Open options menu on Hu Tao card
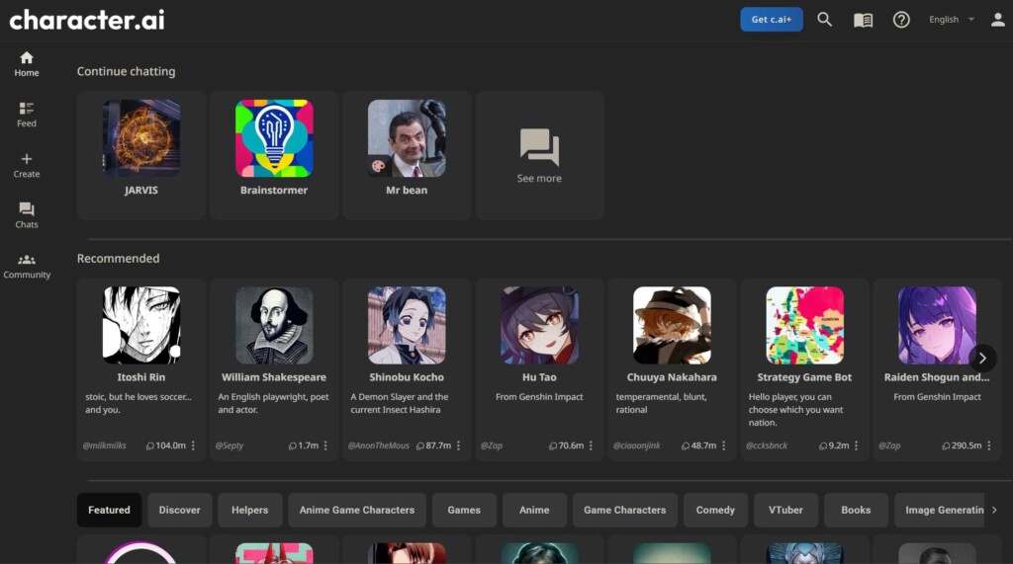 coord(591,445)
